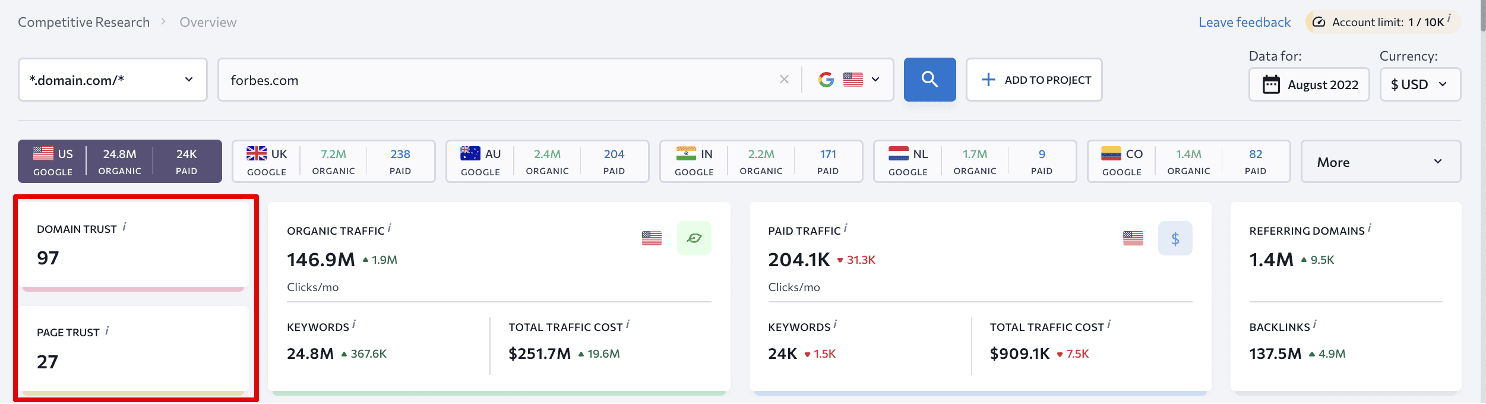The width and height of the screenshot is (1486, 404).
Task: Click the 146.9M organic traffic value
Action: 321,260
